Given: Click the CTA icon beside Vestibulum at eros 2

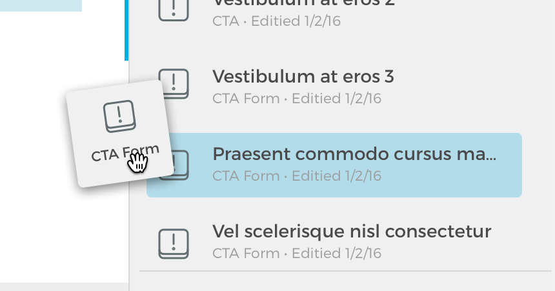Looking at the screenshot, I should [x=174, y=10].
